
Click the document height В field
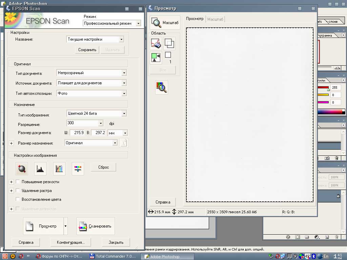pos(99,133)
